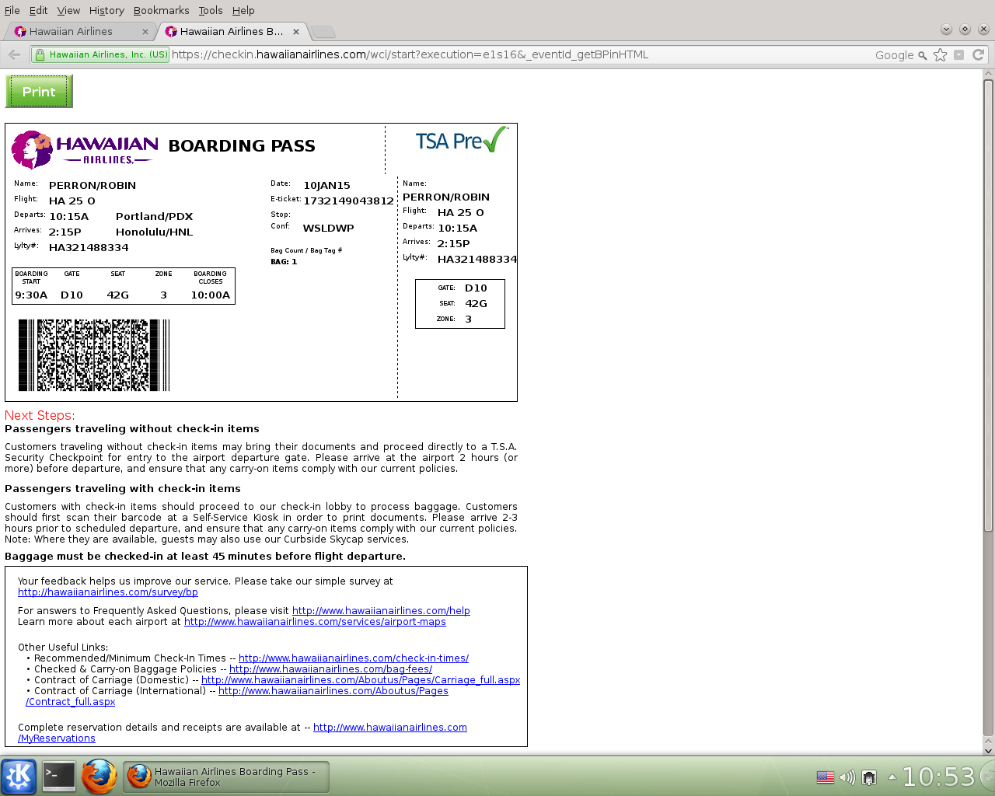Select the Hawaiian Airlines B... tab

coord(232,32)
